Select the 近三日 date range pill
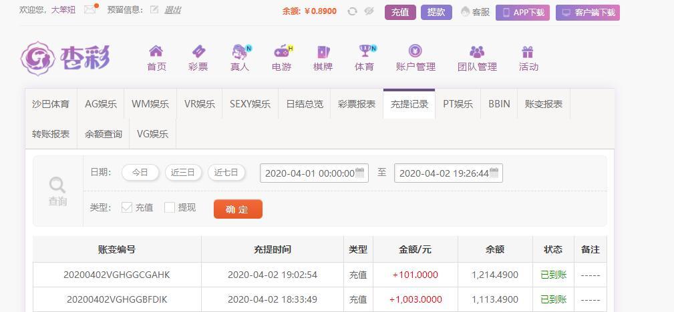 tap(183, 173)
